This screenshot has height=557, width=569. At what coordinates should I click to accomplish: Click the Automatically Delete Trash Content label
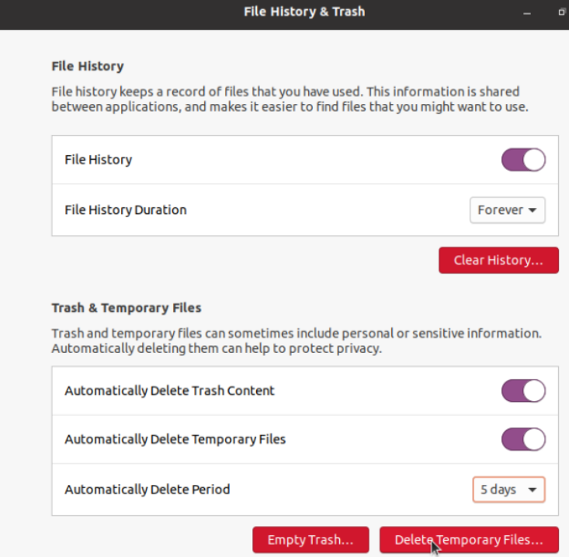[169, 391]
